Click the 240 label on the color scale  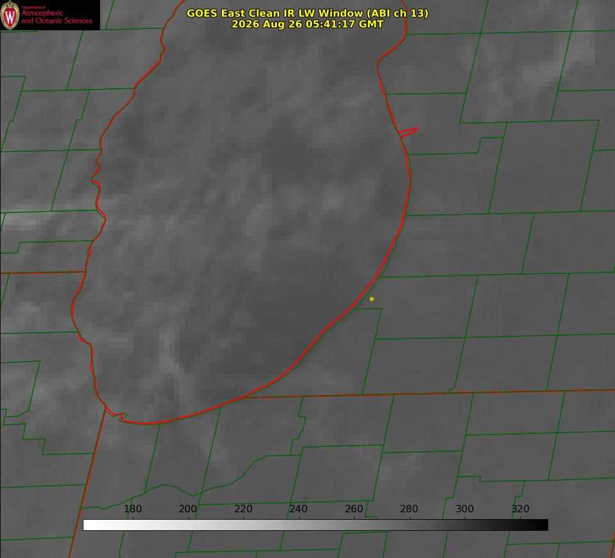pos(299,509)
